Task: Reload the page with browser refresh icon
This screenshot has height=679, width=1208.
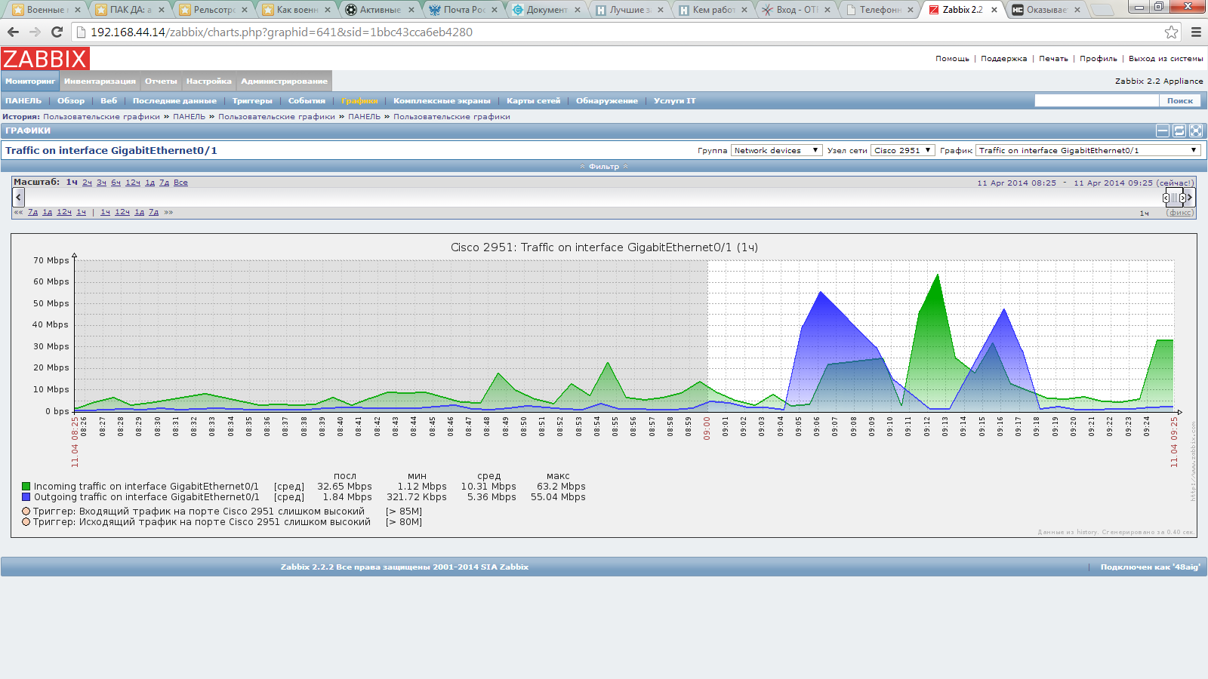Action: [57, 32]
